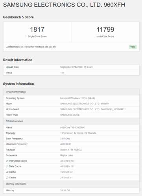Select the Operating System label
Screen dimensions: 142x196
[15, 98]
